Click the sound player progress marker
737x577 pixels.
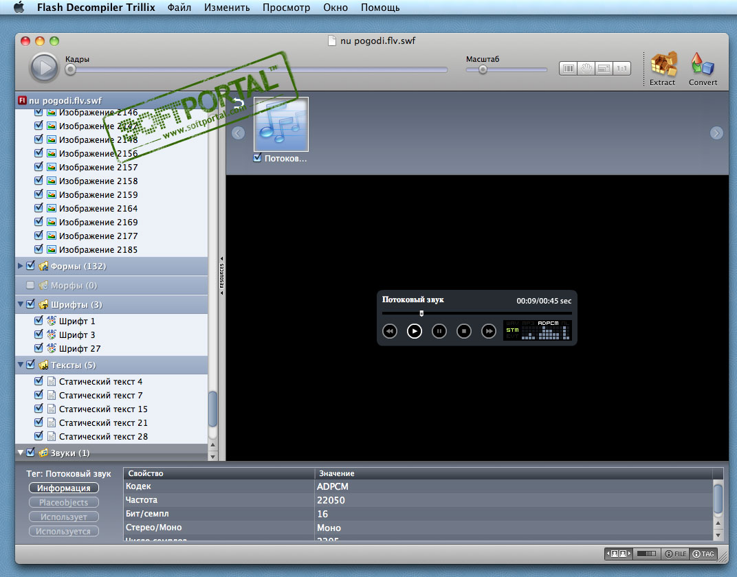point(421,313)
